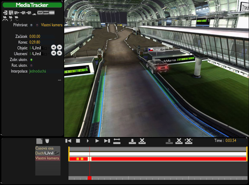Viewport: 249px width, 185px height.
Task: Click the camera icon with two diverging curved arrows
Action: (5, 18)
